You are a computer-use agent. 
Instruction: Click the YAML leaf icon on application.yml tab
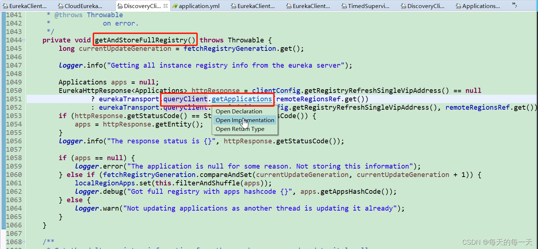(x=175, y=6)
